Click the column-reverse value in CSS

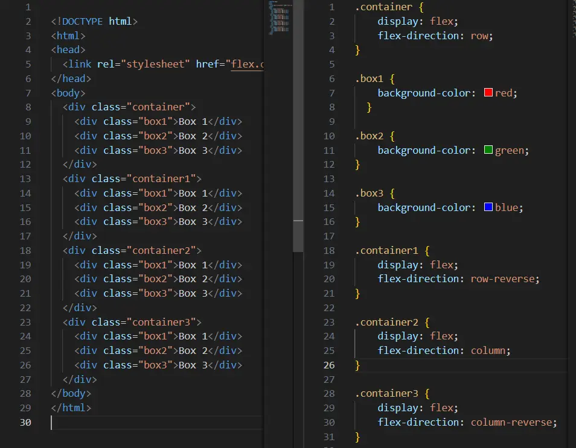coord(511,422)
